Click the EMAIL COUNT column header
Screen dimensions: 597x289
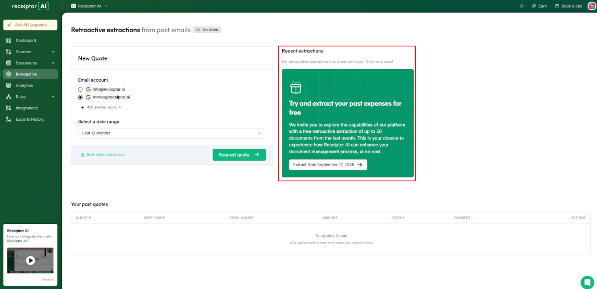(241, 218)
